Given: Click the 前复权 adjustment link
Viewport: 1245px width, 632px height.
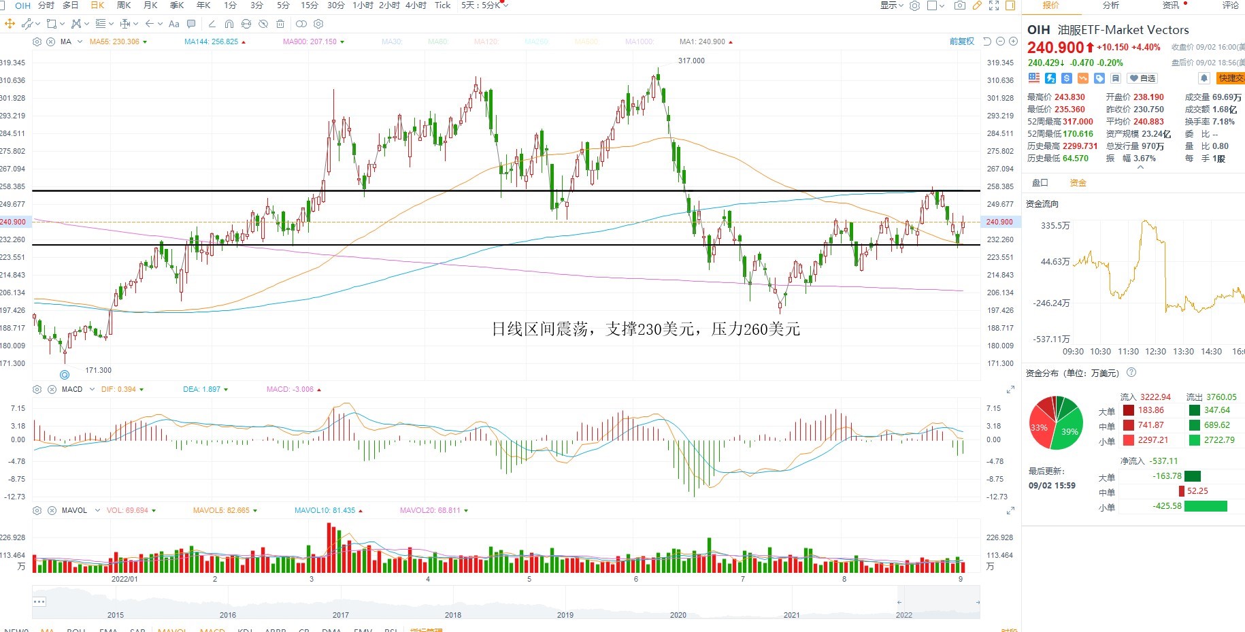Looking at the screenshot, I should (x=962, y=41).
